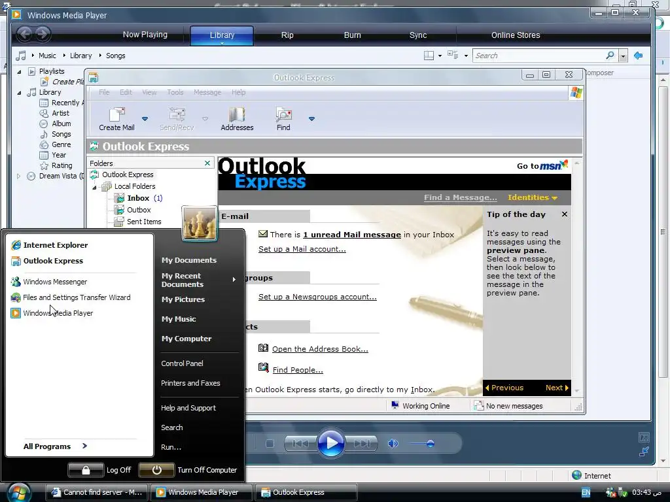Click the view options icon in Media Player

(453, 55)
